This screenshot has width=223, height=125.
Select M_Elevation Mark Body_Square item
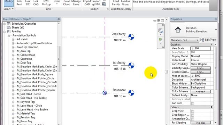(x=35, y=74)
